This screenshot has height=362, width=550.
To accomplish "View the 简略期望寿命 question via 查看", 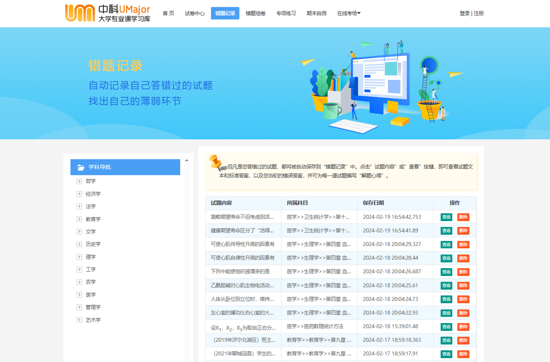I will tap(446, 217).
